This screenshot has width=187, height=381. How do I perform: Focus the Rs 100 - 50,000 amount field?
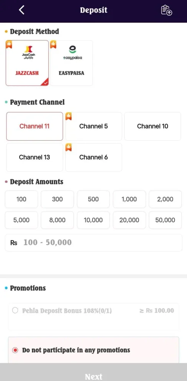coord(93,243)
